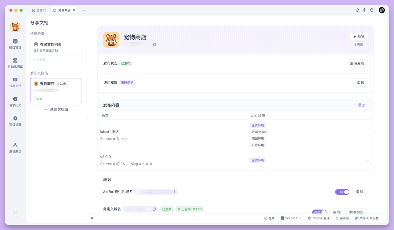Click the fox project avatar in sidebar
This screenshot has height=230, width=394.
15,27
